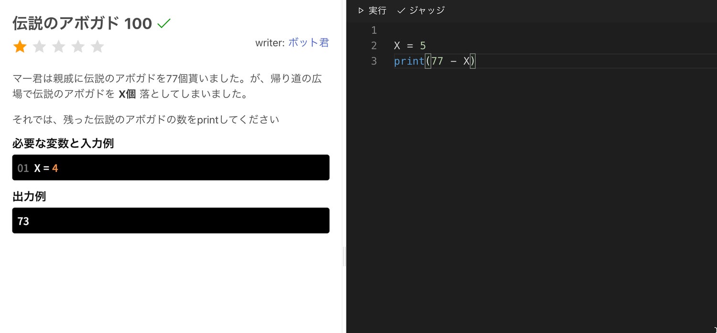Click the fifth rating star
The height and width of the screenshot is (333, 717).
pyautogui.click(x=97, y=46)
